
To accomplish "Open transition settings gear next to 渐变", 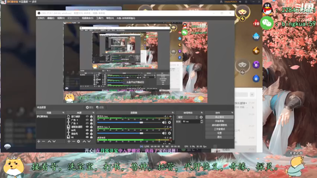I will tap(201, 117).
